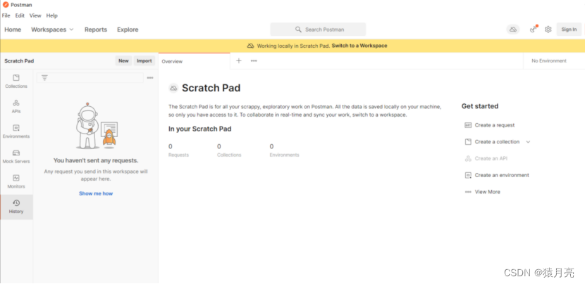Open the Collections sidebar panel
This screenshot has height=284, width=585.
coord(16,81)
